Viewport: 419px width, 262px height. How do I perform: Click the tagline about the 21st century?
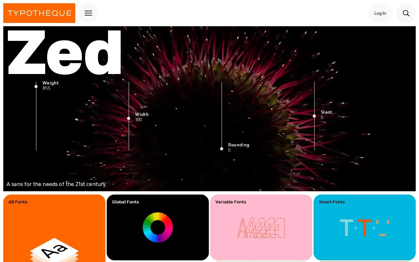point(56,184)
